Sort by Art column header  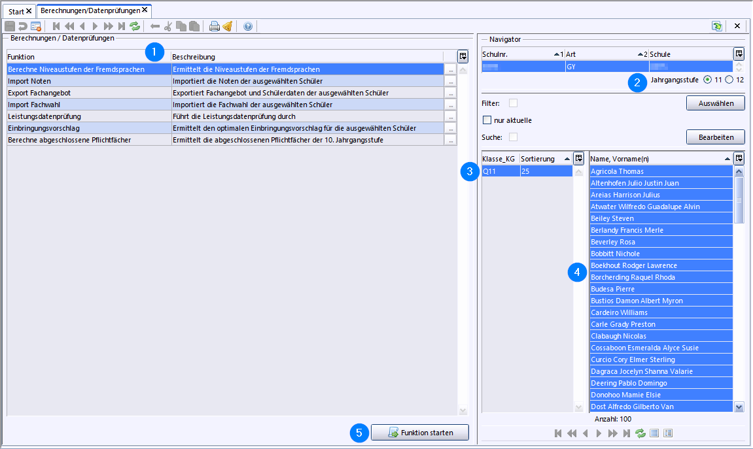click(607, 54)
